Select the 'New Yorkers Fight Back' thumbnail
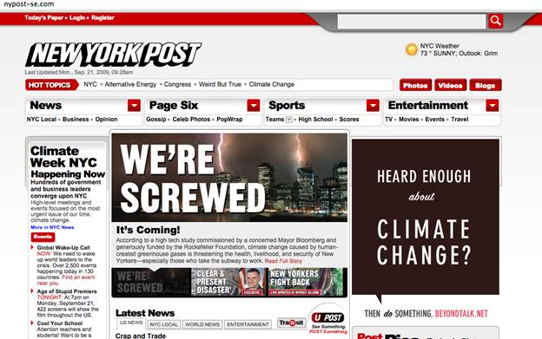The width and height of the screenshot is (542, 339). [307, 282]
